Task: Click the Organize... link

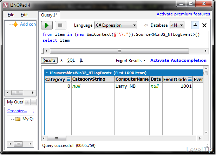Action: click(x=17, y=111)
